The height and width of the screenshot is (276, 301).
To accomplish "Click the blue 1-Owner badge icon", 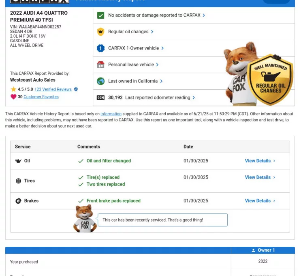I will [x=100, y=48].
